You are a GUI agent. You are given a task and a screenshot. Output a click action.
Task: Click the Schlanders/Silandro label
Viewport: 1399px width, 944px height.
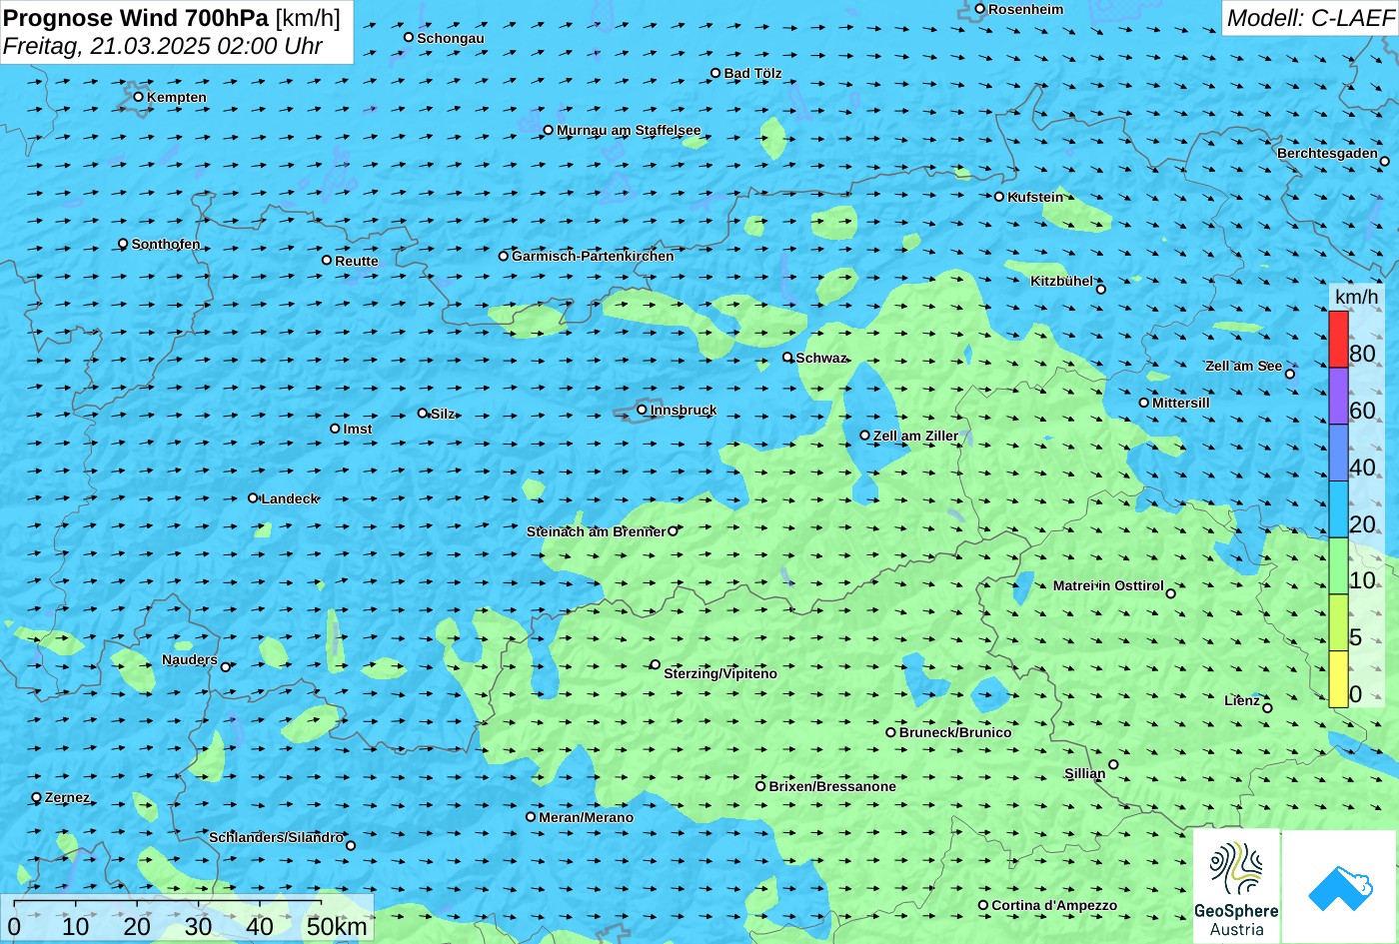tap(277, 837)
